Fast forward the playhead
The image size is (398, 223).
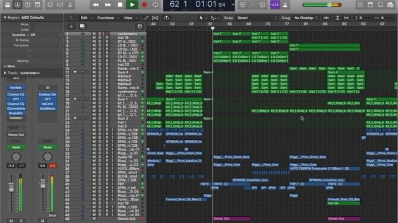(x=108, y=5)
